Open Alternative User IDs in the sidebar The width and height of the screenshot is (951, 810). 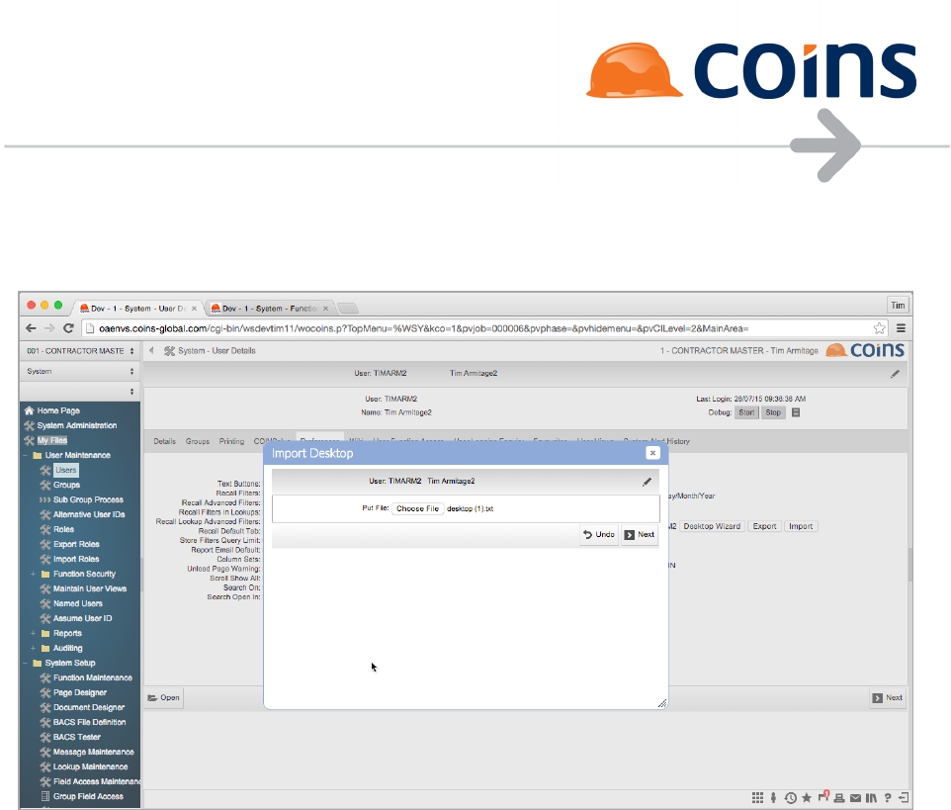click(x=89, y=514)
